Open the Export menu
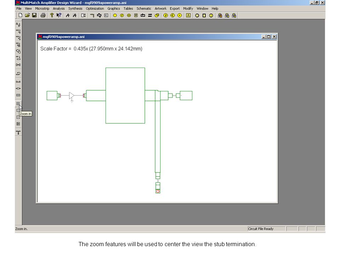The height and width of the screenshot is (255, 340). [175, 8]
